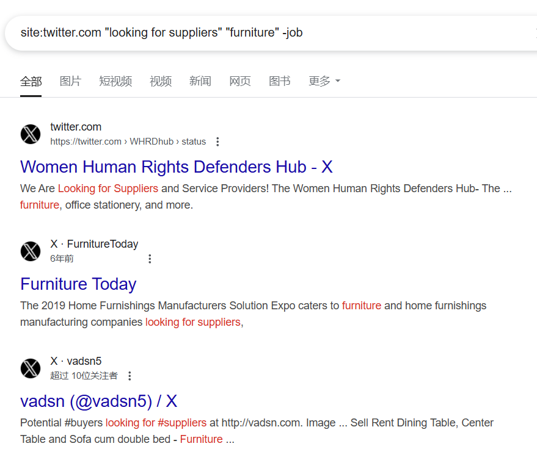Screen dimensions: 537x474
Task: Open the 短视频 tab
Action: click(115, 81)
